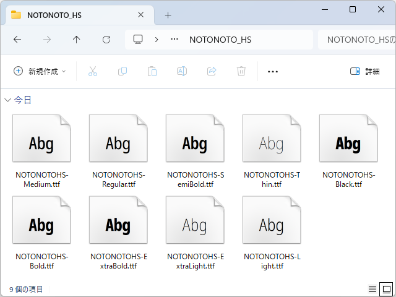The image size is (396, 297).
Task: Click the 9 個の項目 status text
Action: [26, 289]
